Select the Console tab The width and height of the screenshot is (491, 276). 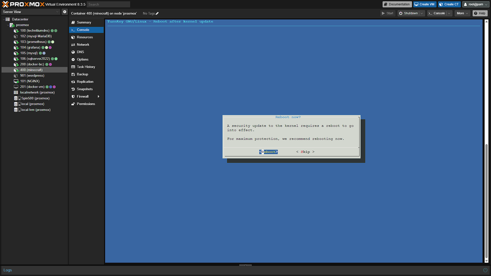[86, 30]
